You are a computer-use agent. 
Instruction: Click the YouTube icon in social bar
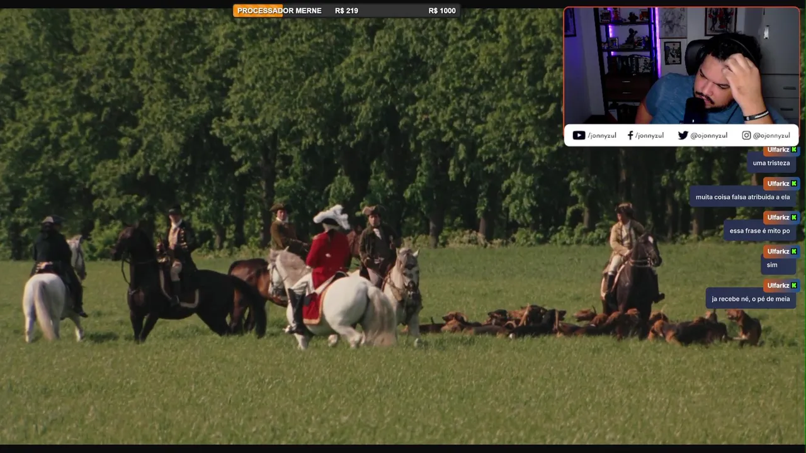tap(579, 135)
